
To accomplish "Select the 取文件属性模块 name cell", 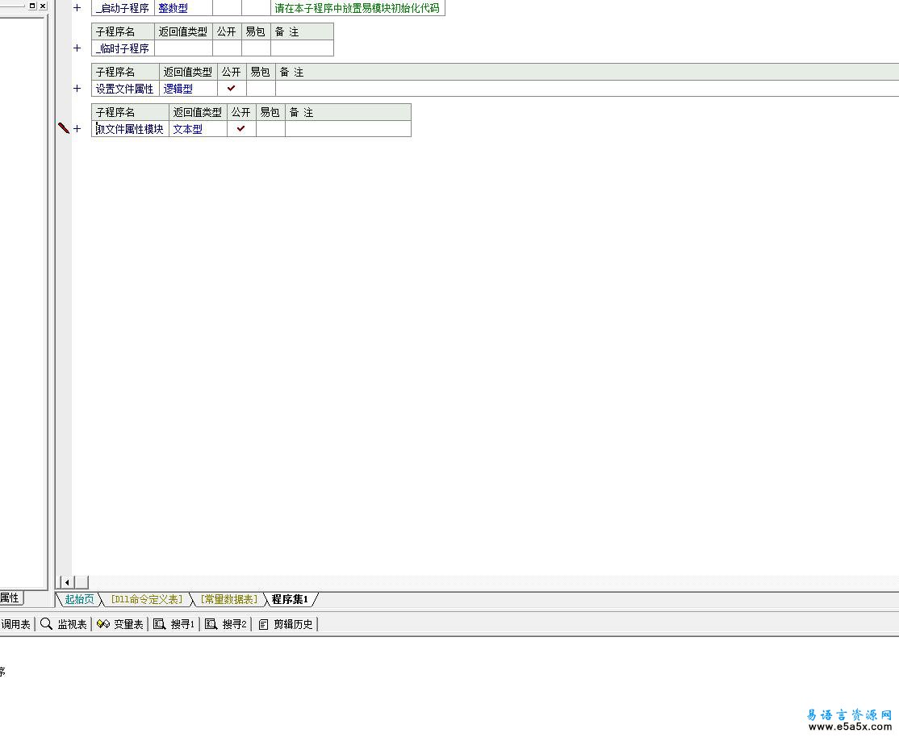I will point(130,128).
